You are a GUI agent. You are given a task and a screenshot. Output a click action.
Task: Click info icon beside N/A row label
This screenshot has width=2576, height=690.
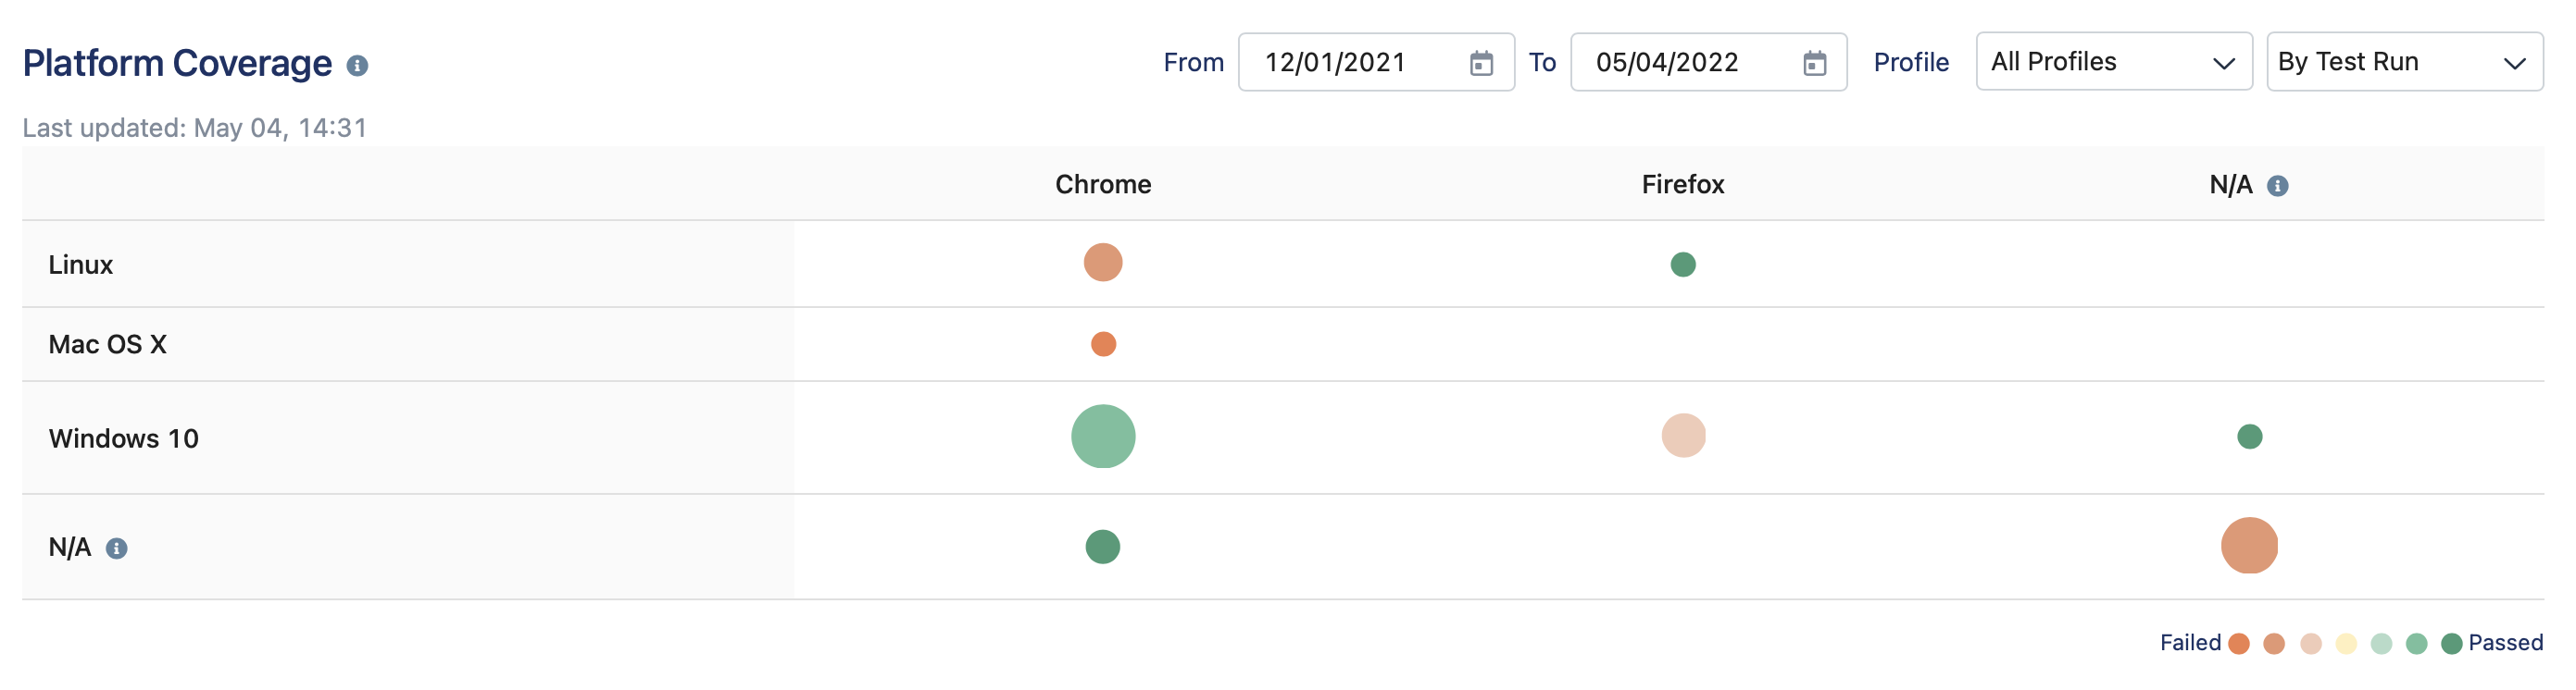(x=117, y=548)
